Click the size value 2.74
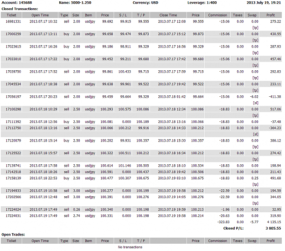 click(77, 216)
